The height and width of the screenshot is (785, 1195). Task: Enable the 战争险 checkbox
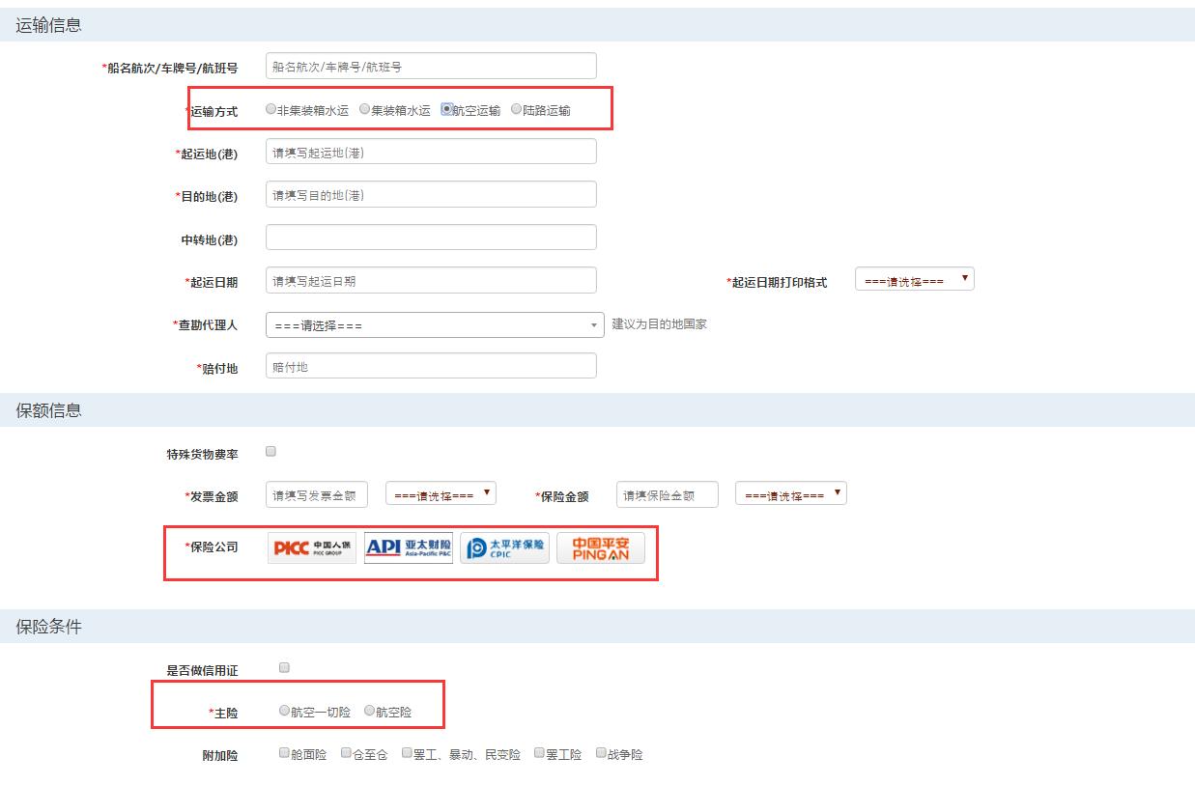pos(601,752)
